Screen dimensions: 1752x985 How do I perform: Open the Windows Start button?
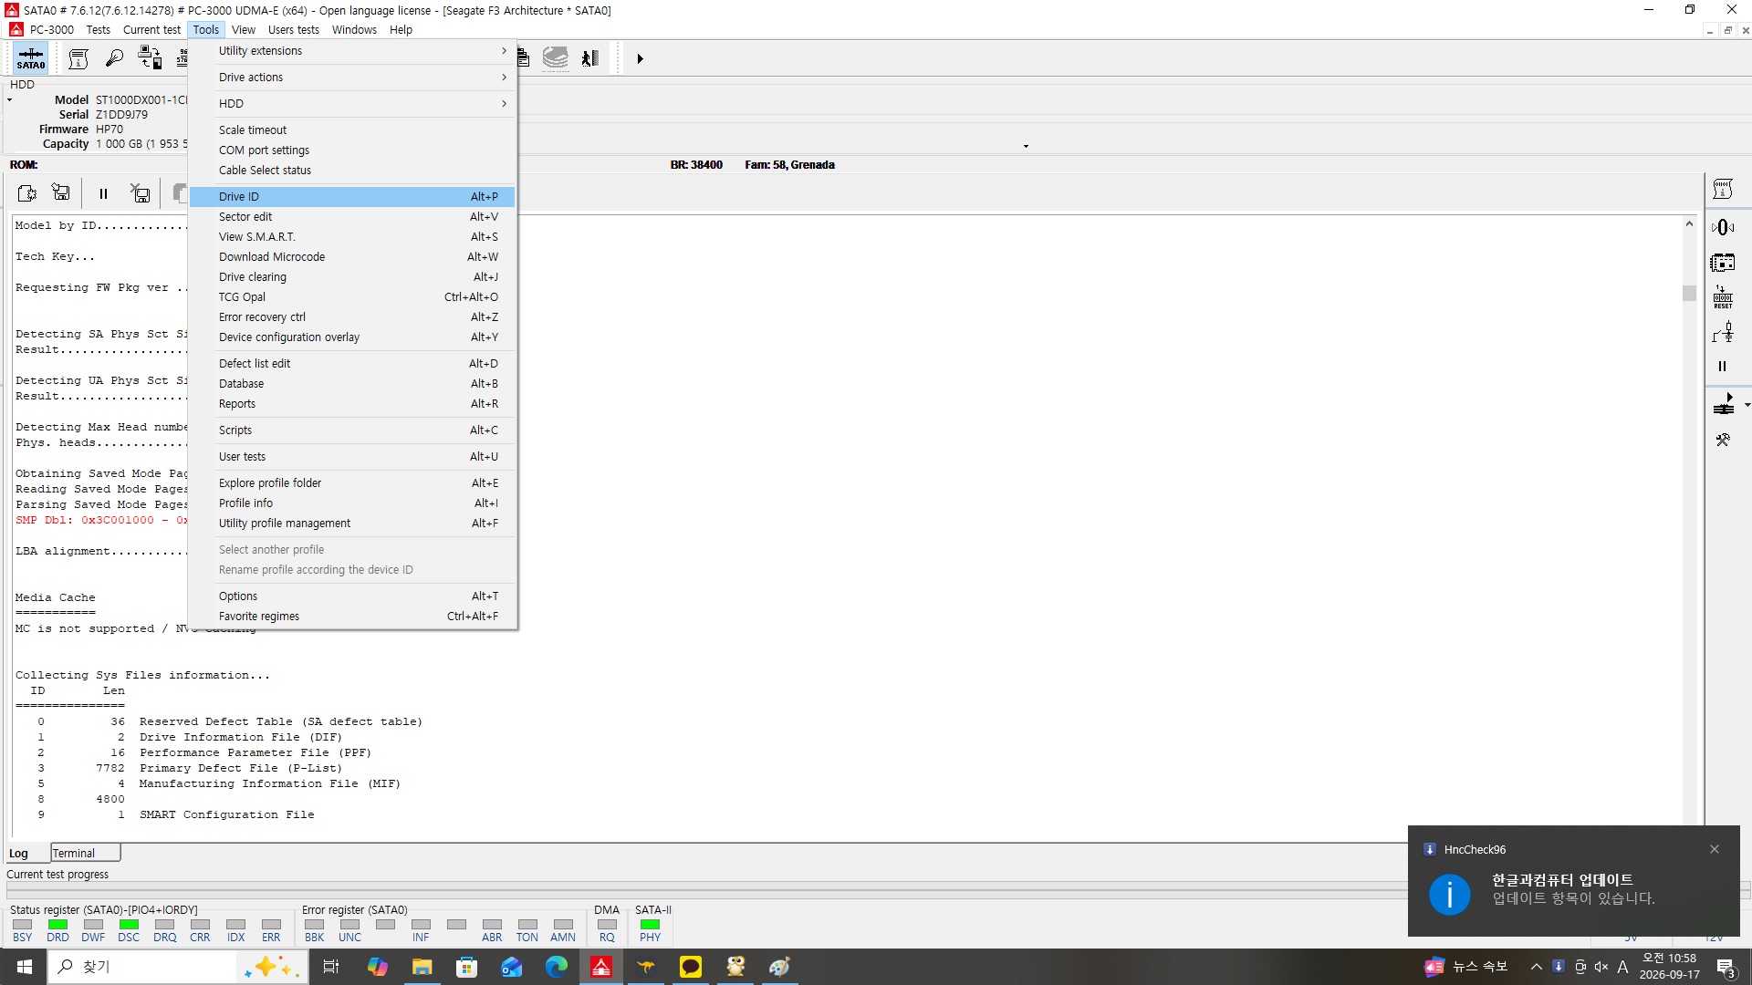coord(24,967)
